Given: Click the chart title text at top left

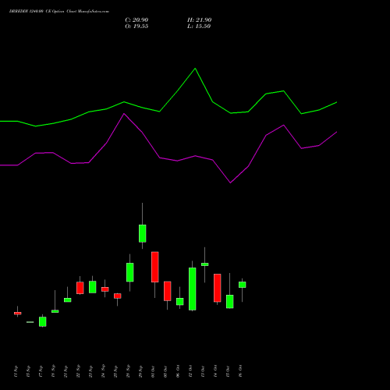Looking at the screenshot, I should (59, 12).
